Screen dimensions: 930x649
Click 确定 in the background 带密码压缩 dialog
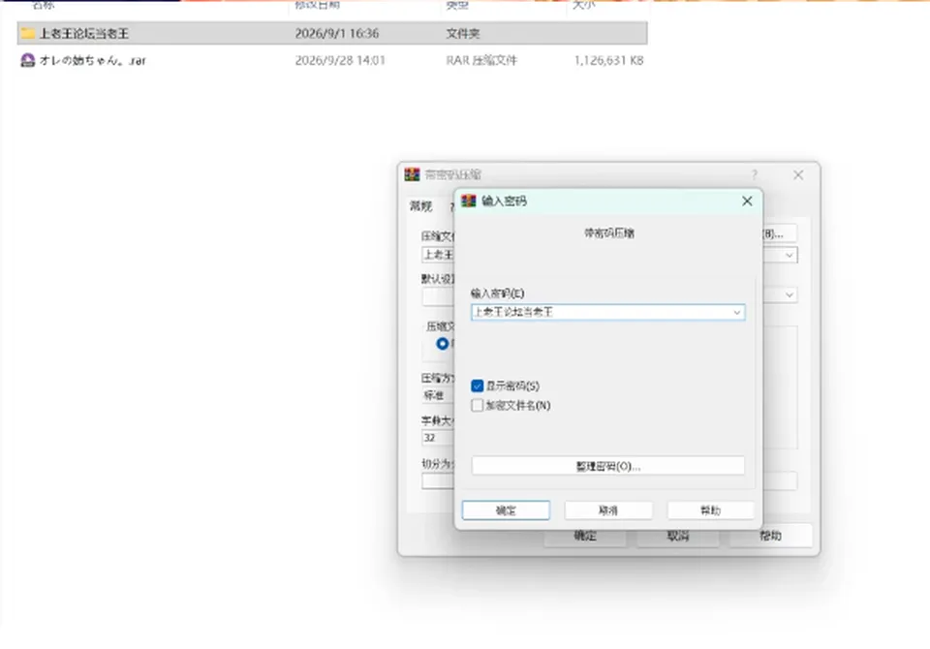click(x=585, y=537)
